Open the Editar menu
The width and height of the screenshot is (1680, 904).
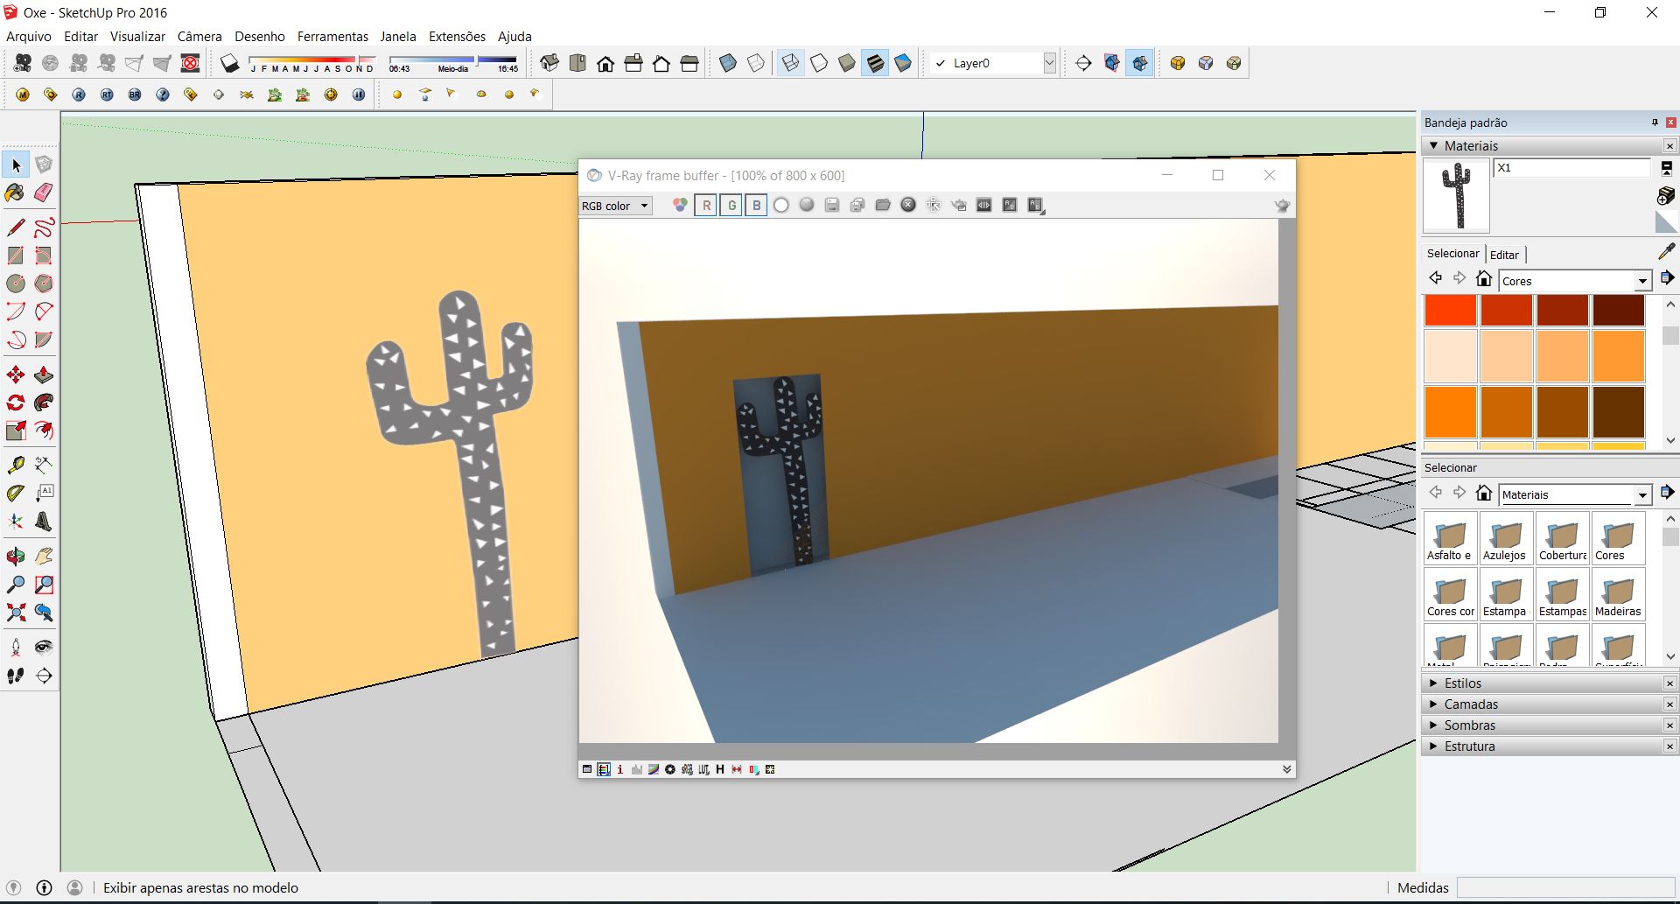(x=80, y=36)
